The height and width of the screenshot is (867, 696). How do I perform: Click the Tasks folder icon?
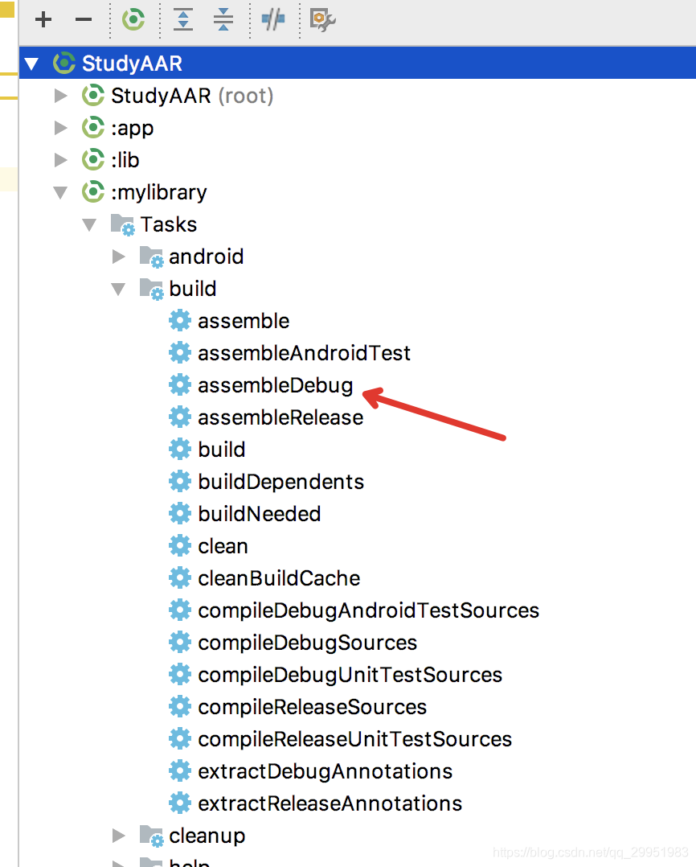(x=123, y=225)
